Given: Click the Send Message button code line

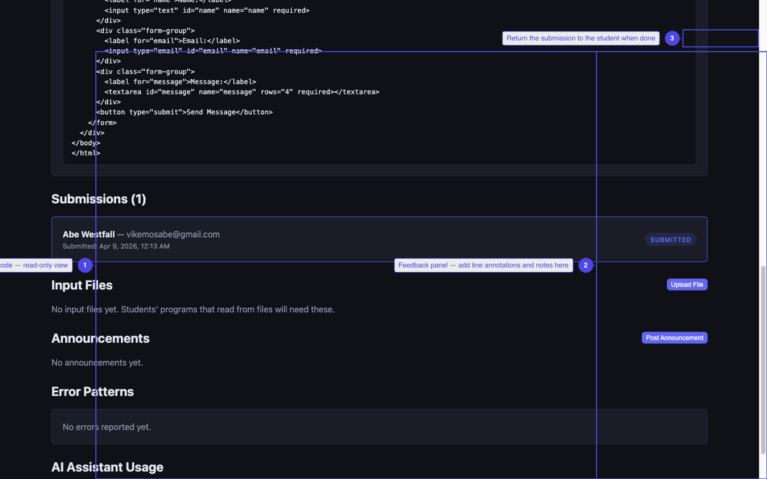Looking at the screenshot, I should click(185, 112).
